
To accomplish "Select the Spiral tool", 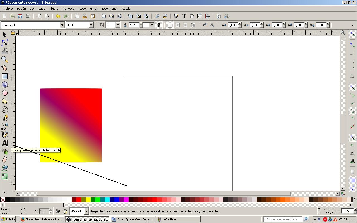I will coord(4,110).
